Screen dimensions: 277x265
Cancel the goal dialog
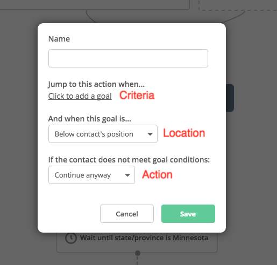pos(127,214)
